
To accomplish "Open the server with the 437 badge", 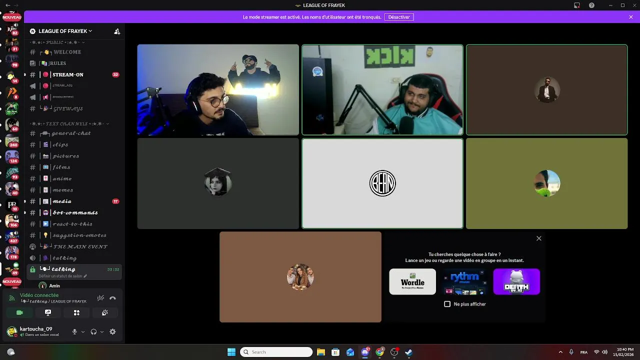I will (12, 236).
